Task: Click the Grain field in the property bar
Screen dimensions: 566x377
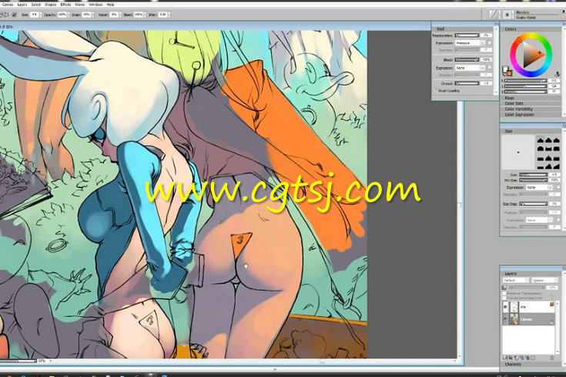Action: pos(86,15)
